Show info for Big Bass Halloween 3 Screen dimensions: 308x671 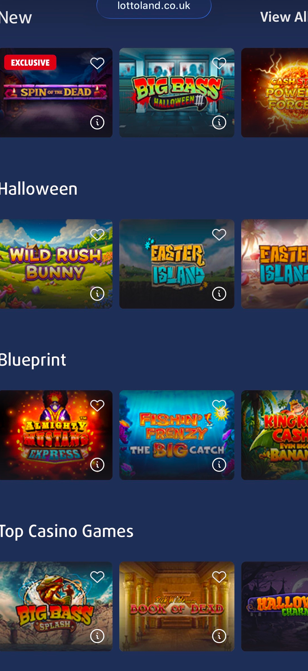[x=219, y=123]
